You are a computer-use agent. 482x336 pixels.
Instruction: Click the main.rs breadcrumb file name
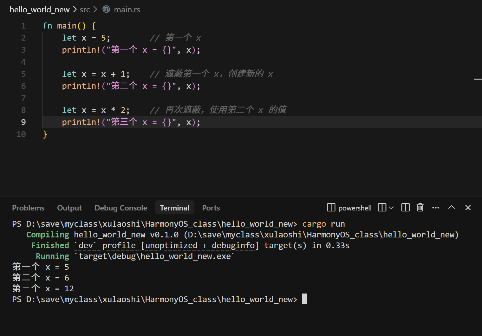[x=127, y=10]
